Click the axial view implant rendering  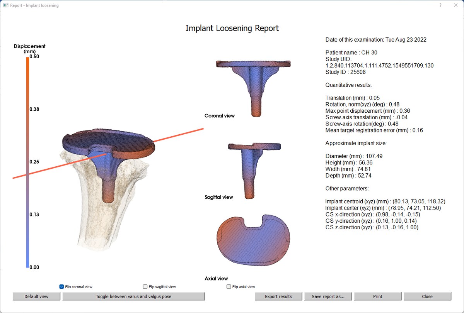point(253,240)
